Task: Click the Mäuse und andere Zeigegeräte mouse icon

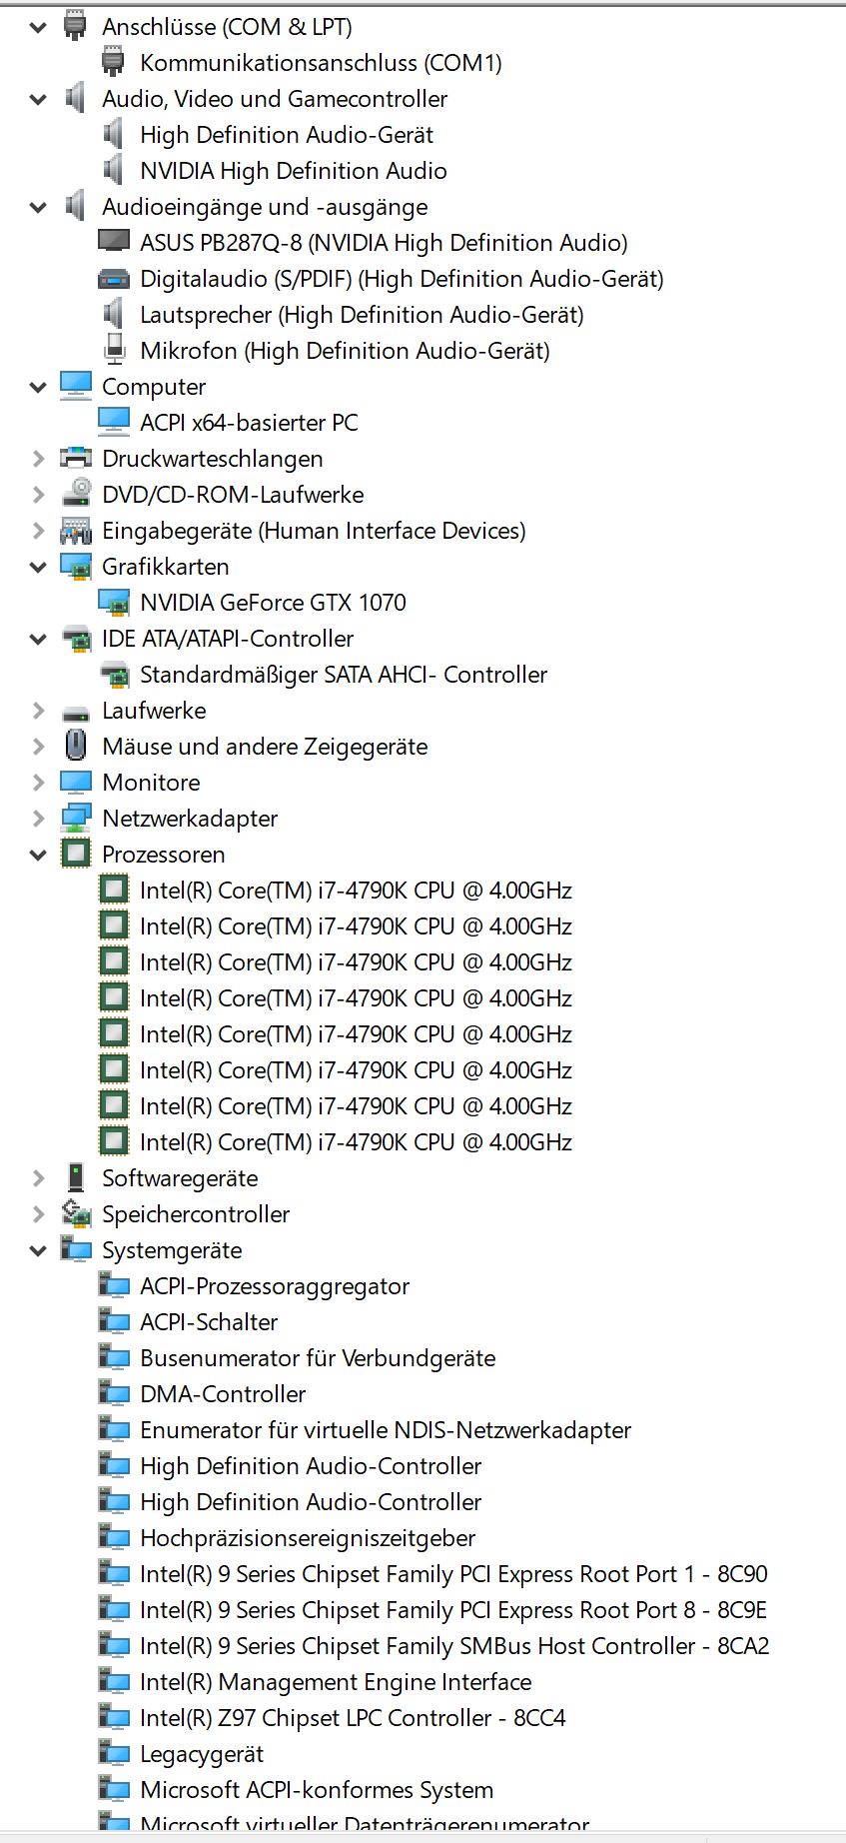Action: coord(76,746)
